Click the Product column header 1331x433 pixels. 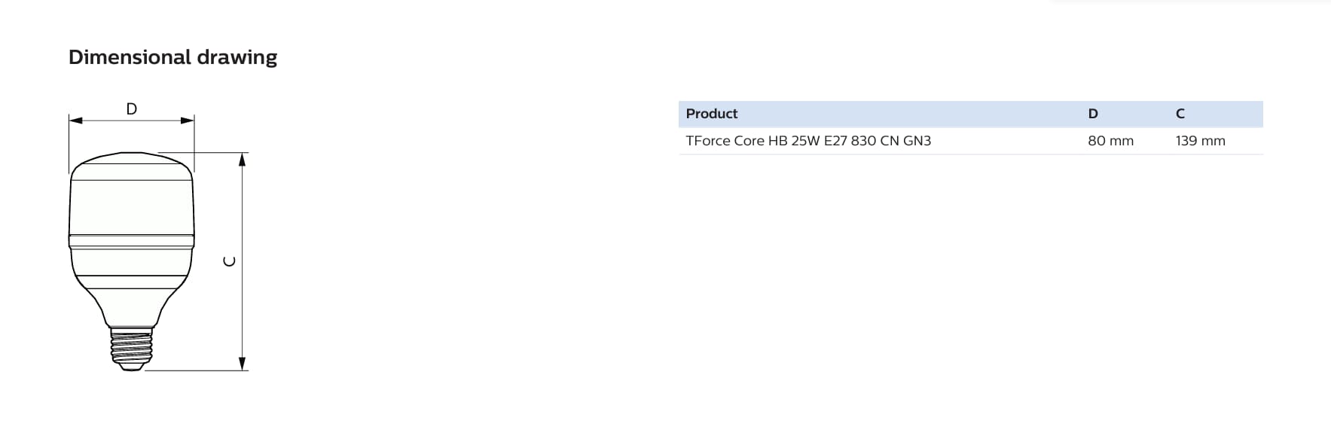point(712,114)
